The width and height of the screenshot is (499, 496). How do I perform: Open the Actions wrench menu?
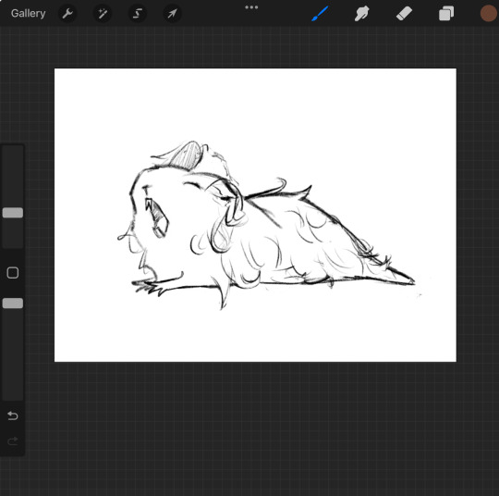(67, 14)
